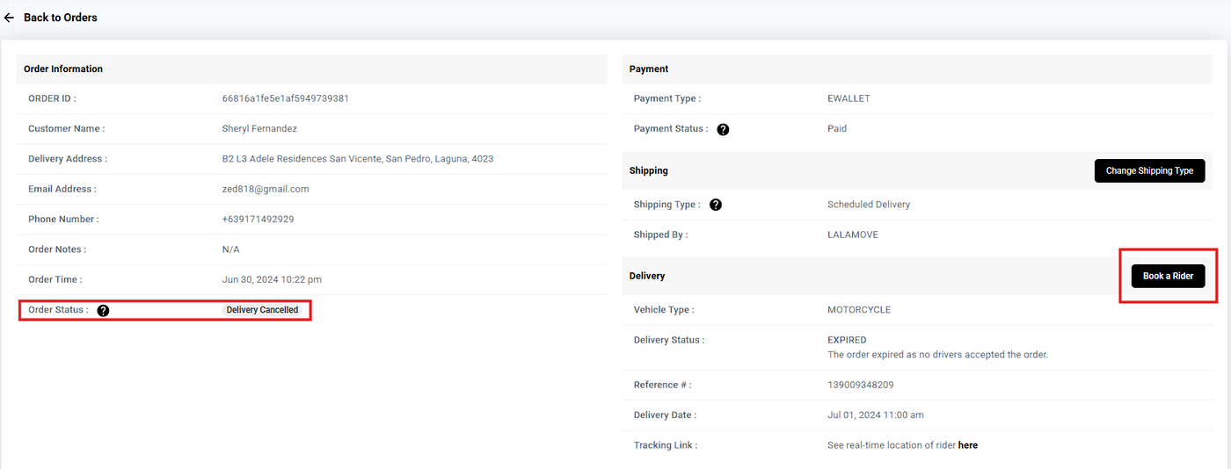Viewport: 1231px width, 469px height.
Task: Click the Payment section header
Action: point(649,69)
